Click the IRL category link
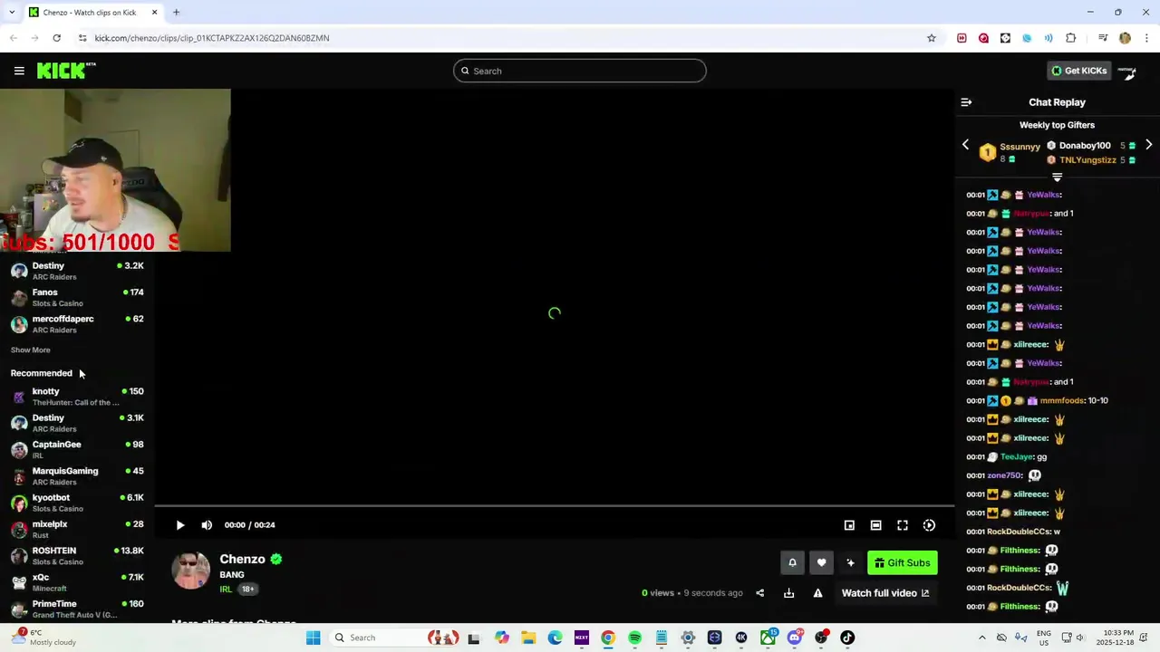 (x=226, y=589)
